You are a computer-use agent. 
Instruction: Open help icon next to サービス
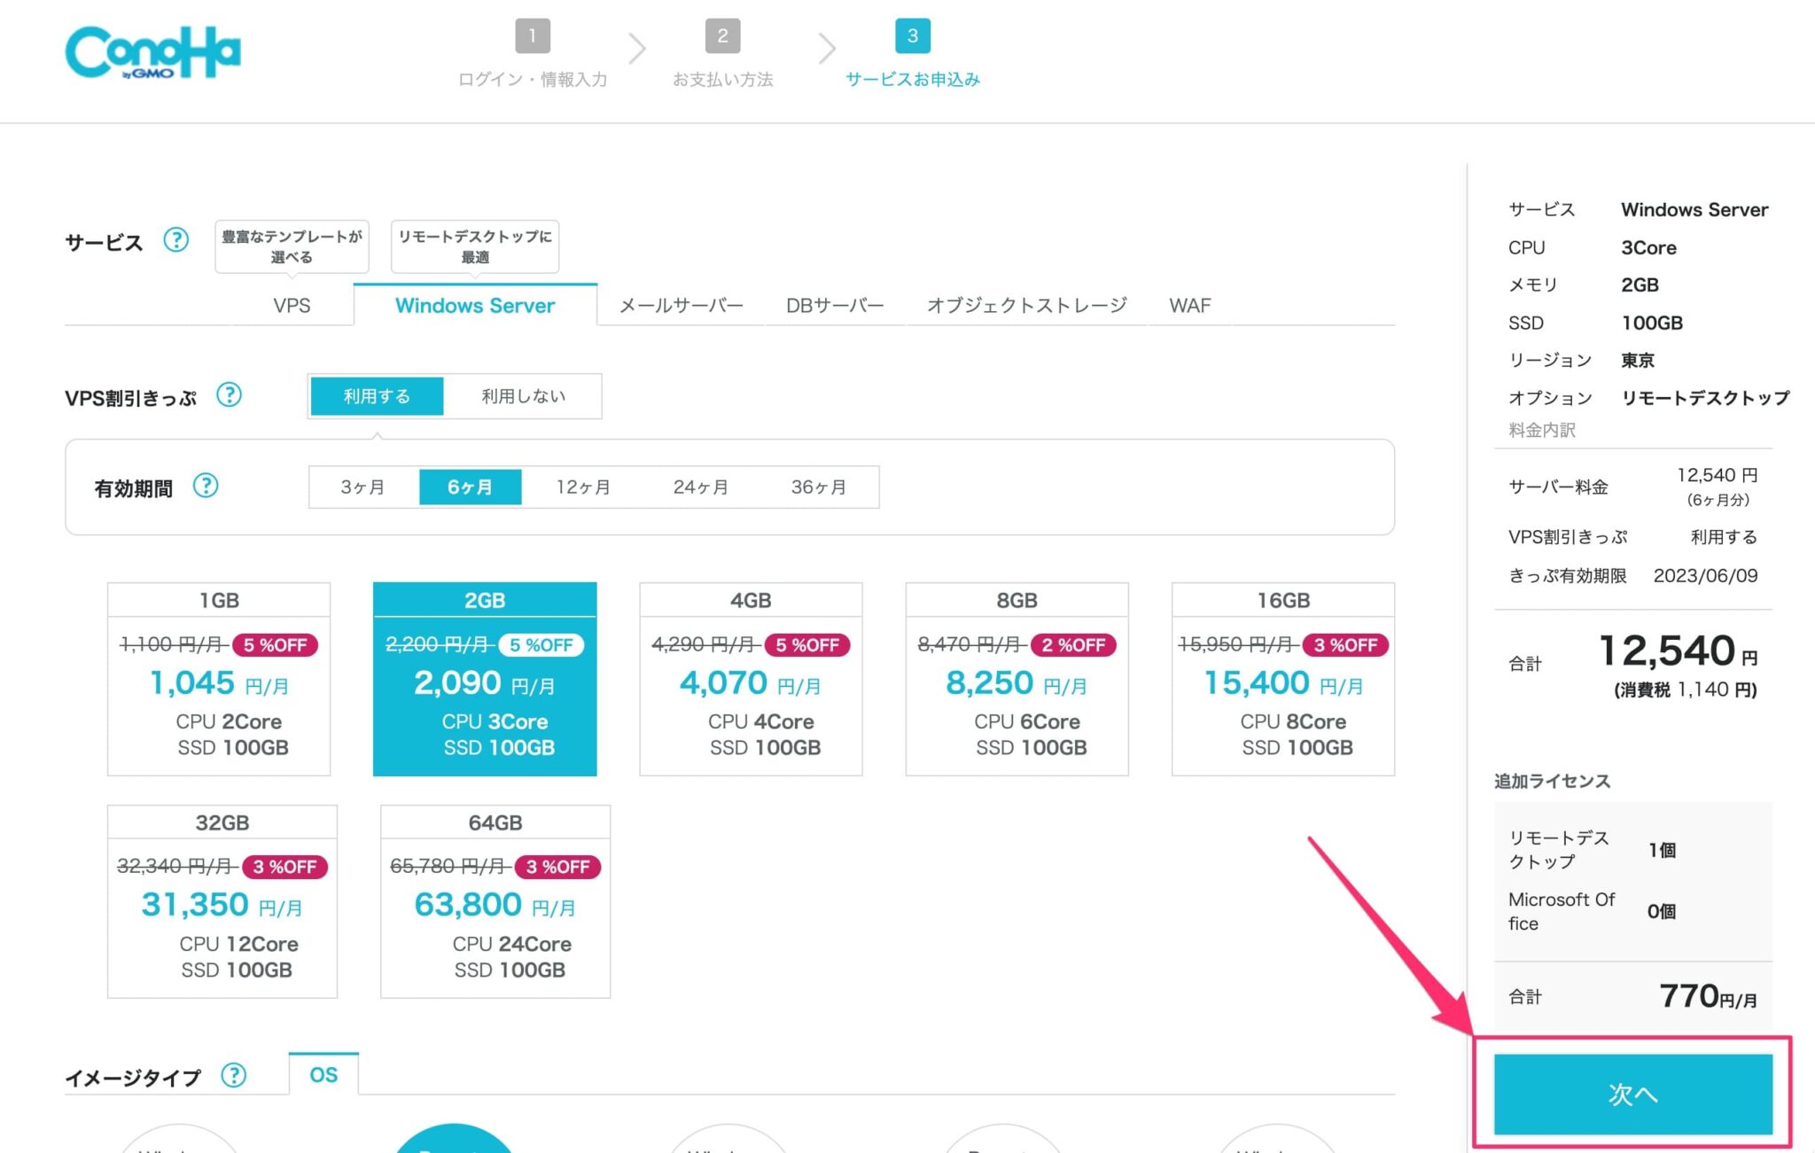(x=175, y=239)
